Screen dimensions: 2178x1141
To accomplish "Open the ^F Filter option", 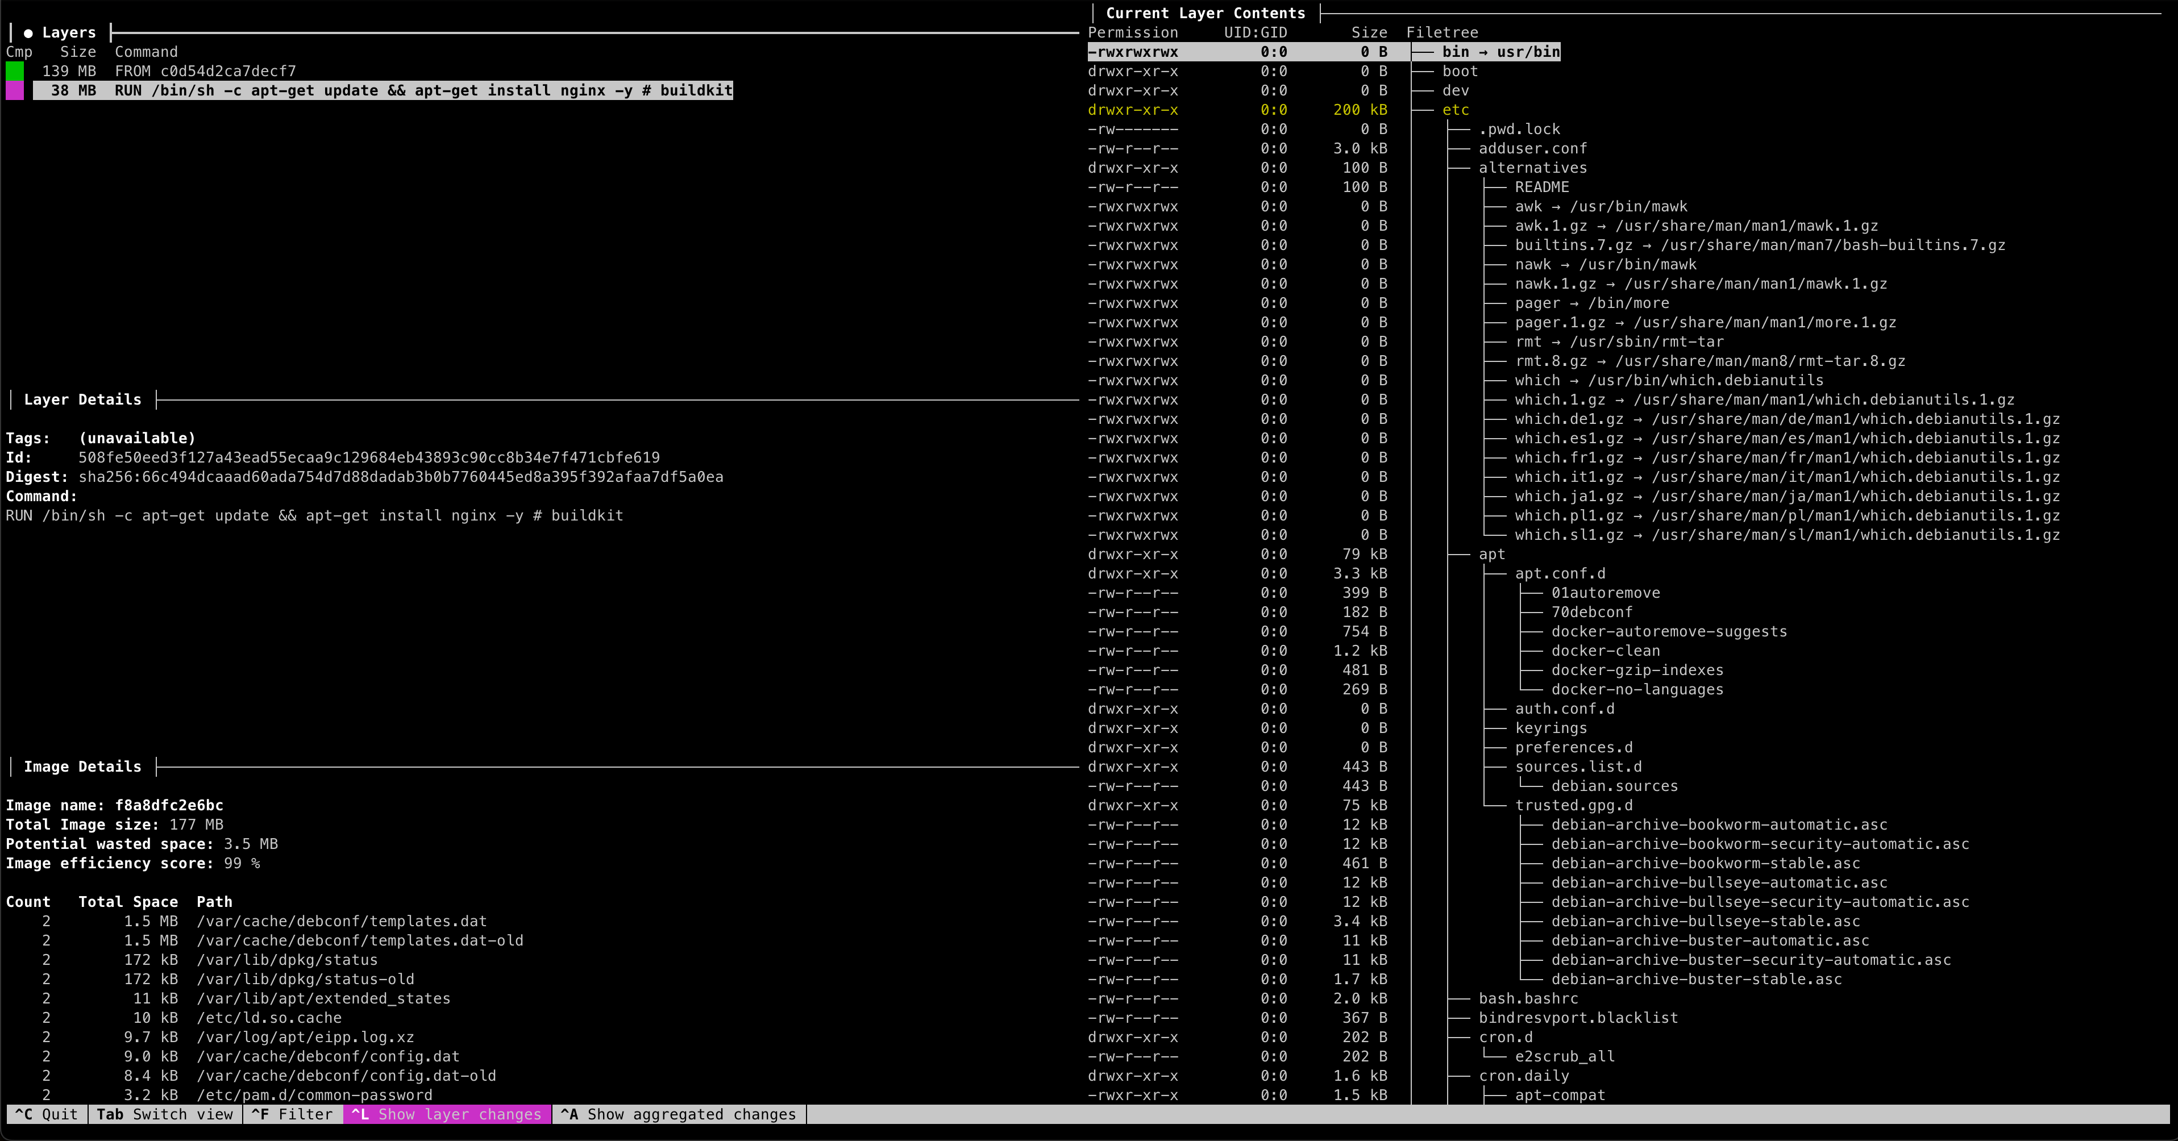I will pyautogui.click(x=292, y=1114).
